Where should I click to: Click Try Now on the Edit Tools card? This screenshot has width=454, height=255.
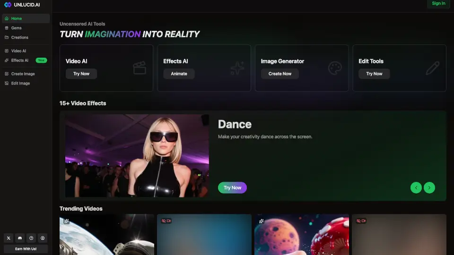pyautogui.click(x=374, y=74)
